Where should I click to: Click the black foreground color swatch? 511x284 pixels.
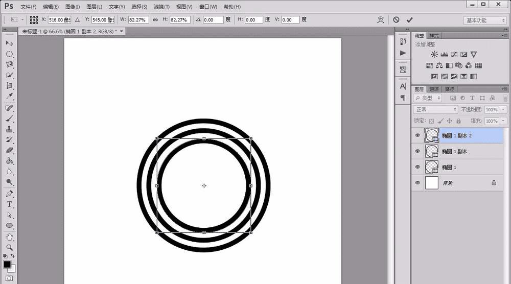[x=7, y=265]
